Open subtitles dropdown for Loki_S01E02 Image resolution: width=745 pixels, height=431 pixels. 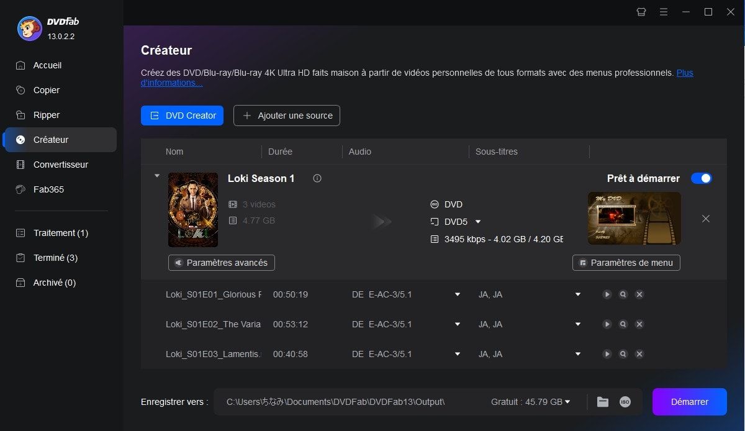pyautogui.click(x=578, y=324)
